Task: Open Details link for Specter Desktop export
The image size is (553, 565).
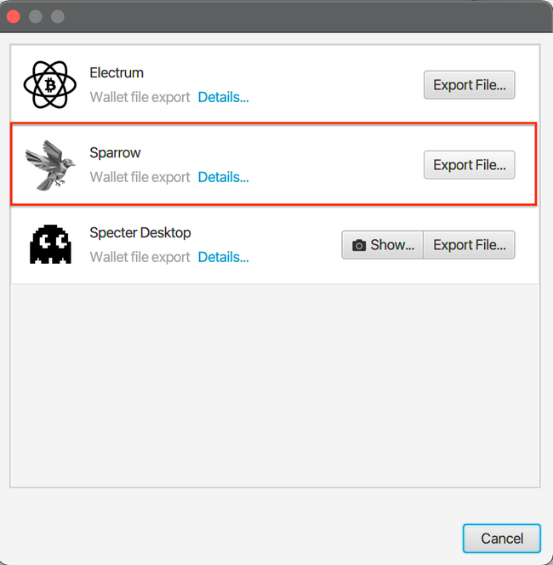Action: coord(223,257)
